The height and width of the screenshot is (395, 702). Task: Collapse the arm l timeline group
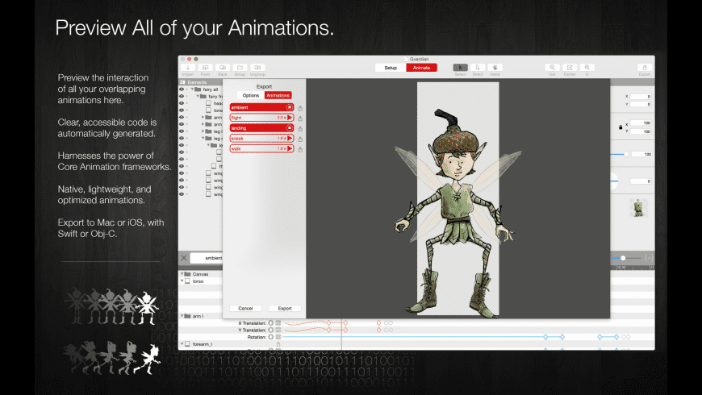coord(182,316)
